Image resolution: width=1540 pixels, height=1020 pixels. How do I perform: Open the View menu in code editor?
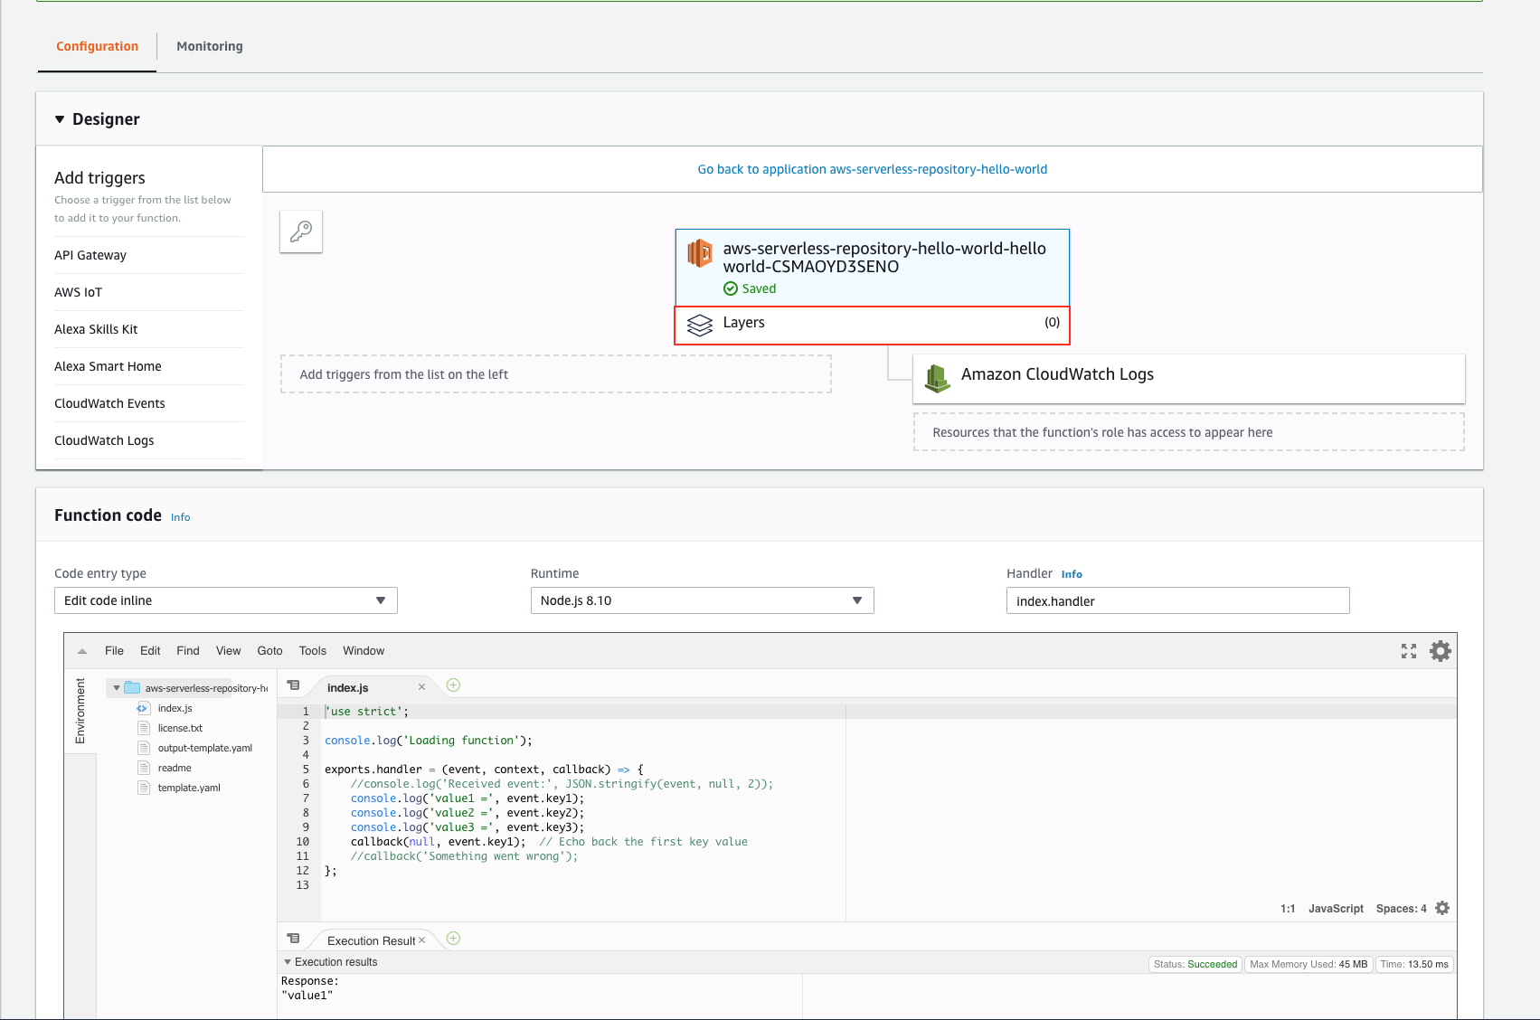[228, 651]
